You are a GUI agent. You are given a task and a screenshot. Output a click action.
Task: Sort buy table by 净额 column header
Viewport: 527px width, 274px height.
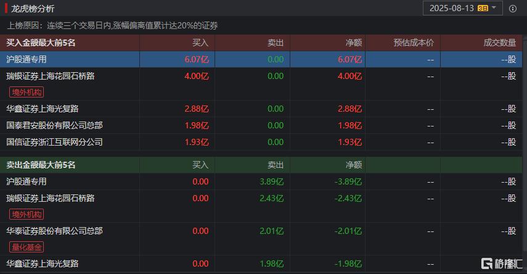pos(353,43)
